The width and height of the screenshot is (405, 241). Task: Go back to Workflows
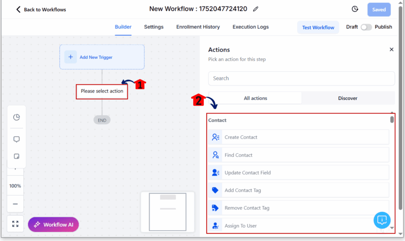coord(41,9)
